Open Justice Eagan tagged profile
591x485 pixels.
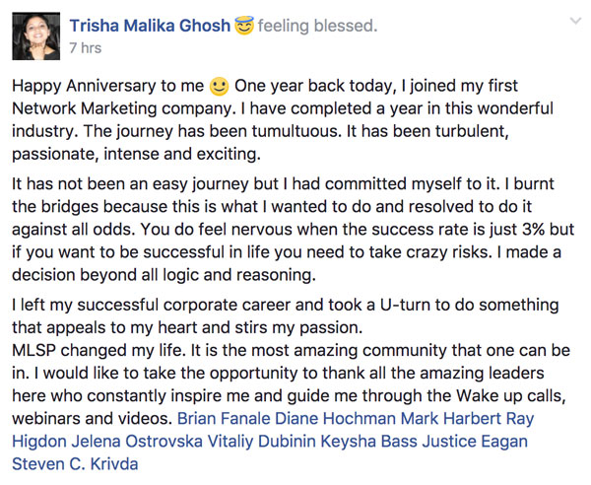[x=475, y=442]
